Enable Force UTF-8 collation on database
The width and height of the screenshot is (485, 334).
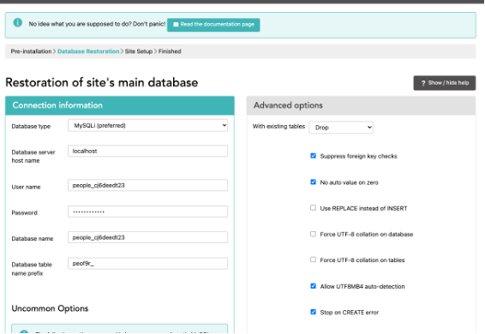coord(314,234)
